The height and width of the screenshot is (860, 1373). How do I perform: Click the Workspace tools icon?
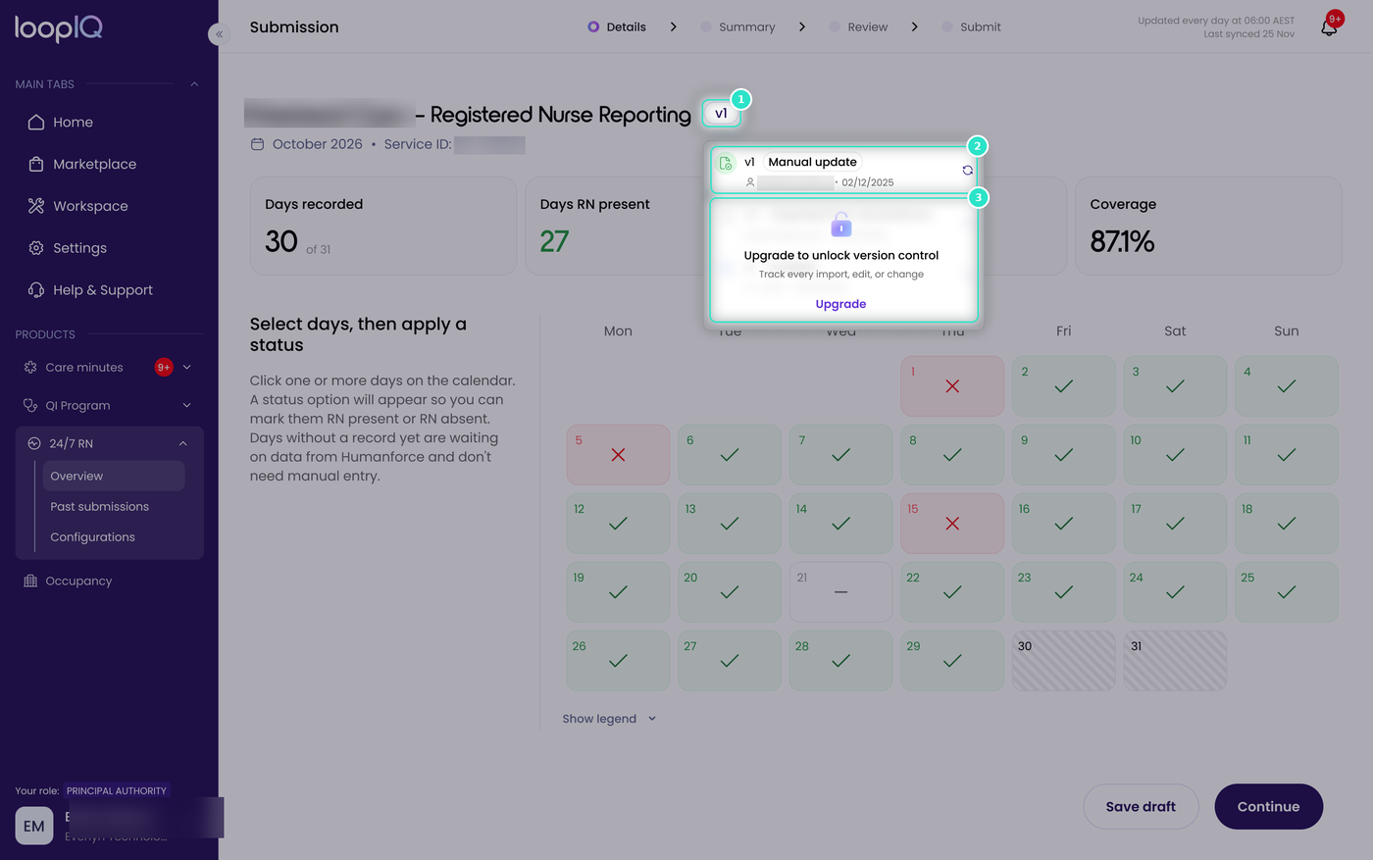tap(36, 206)
